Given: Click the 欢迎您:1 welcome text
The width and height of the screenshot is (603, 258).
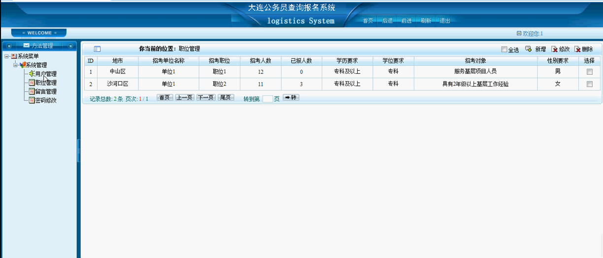Looking at the screenshot, I should [533, 33].
